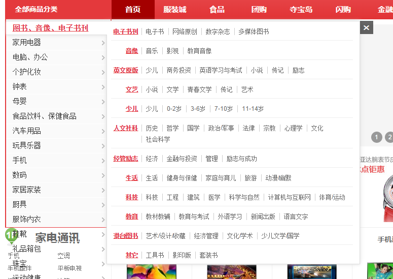Viewport: 393px width, 279px height.
Task: Select 服饰内衣 in the category sidebar
Action: coord(26,219)
